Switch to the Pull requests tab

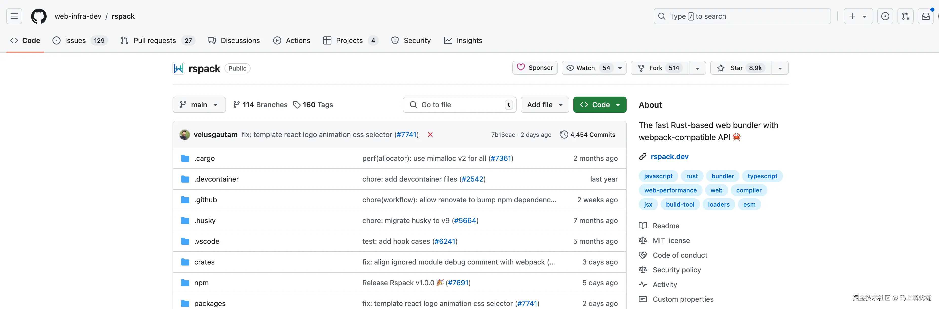pyautogui.click(x=155, y=40)
